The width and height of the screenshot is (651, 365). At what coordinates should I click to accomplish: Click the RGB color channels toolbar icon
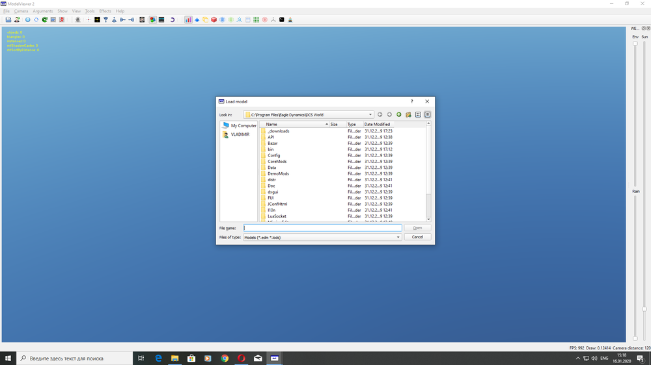click(x=153, y=19)
